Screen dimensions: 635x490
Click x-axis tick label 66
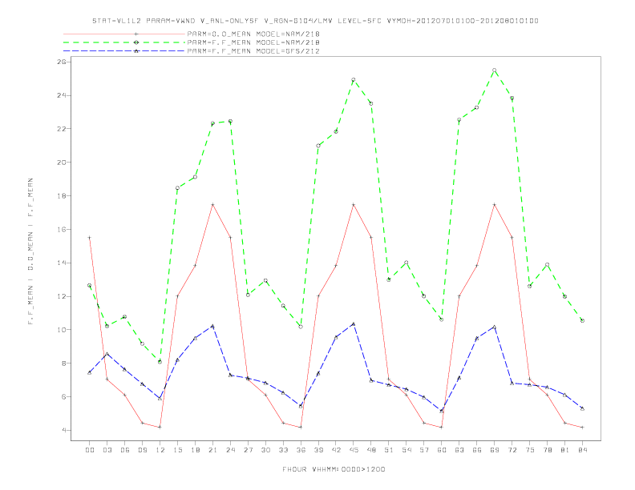477,450
